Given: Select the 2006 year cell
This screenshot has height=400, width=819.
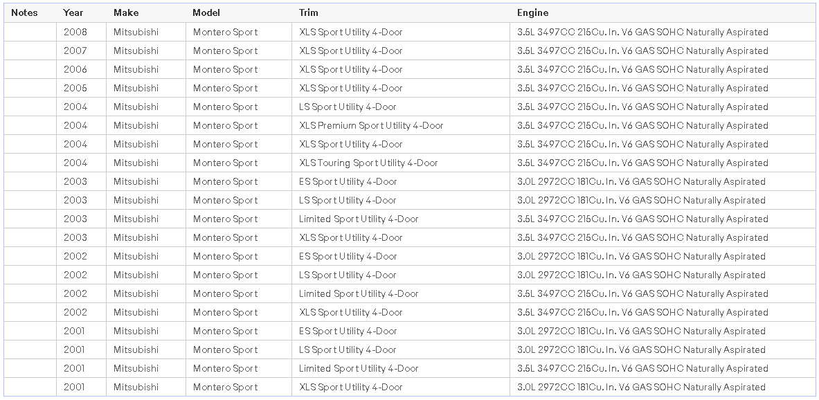Looking at the screenshot, I should (x=75, y=69).
